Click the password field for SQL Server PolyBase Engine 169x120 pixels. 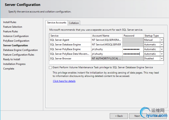coord(133,49)
